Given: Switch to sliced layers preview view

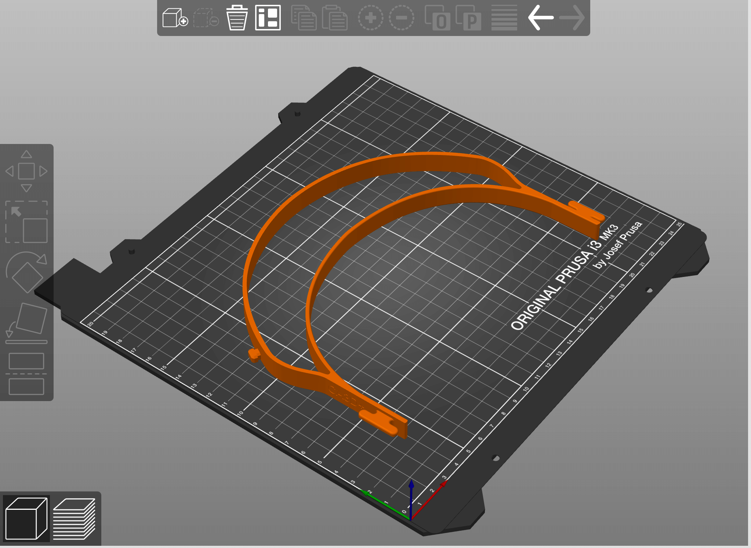Looking at the screenshot, I should [x=75, y=518].
